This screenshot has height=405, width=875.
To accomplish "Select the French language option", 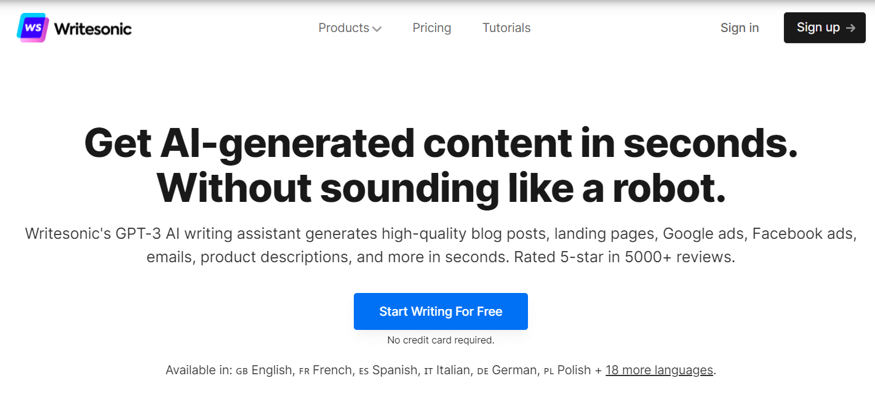I will tap(334, 370).
